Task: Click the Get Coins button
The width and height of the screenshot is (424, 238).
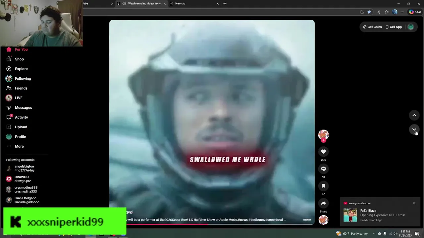Action: click(x=372, y=27)
